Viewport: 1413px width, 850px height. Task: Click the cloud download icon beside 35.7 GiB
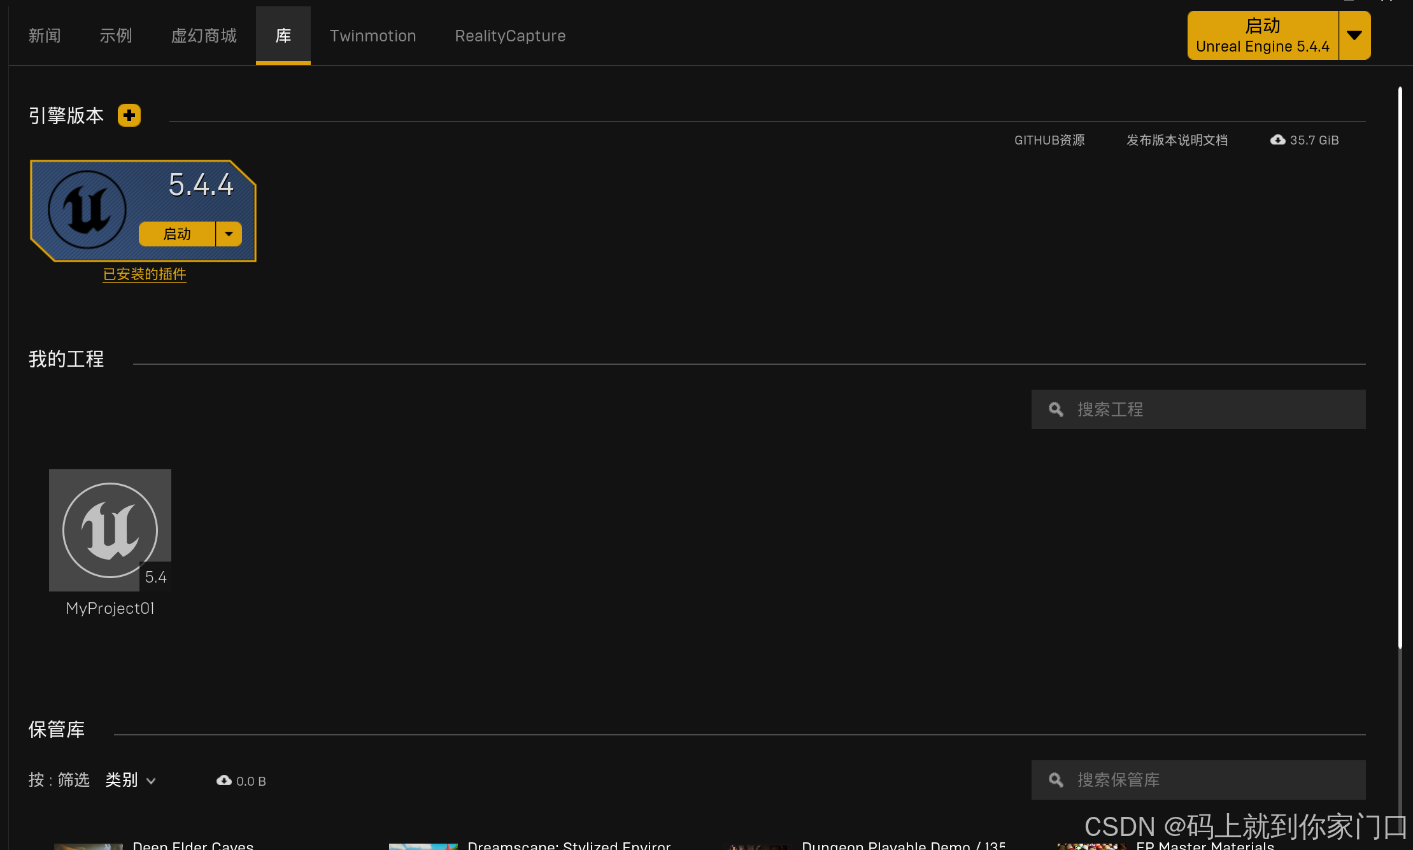coord(1277,140)
